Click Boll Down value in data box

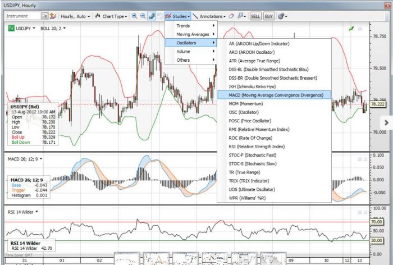point(49,142)
